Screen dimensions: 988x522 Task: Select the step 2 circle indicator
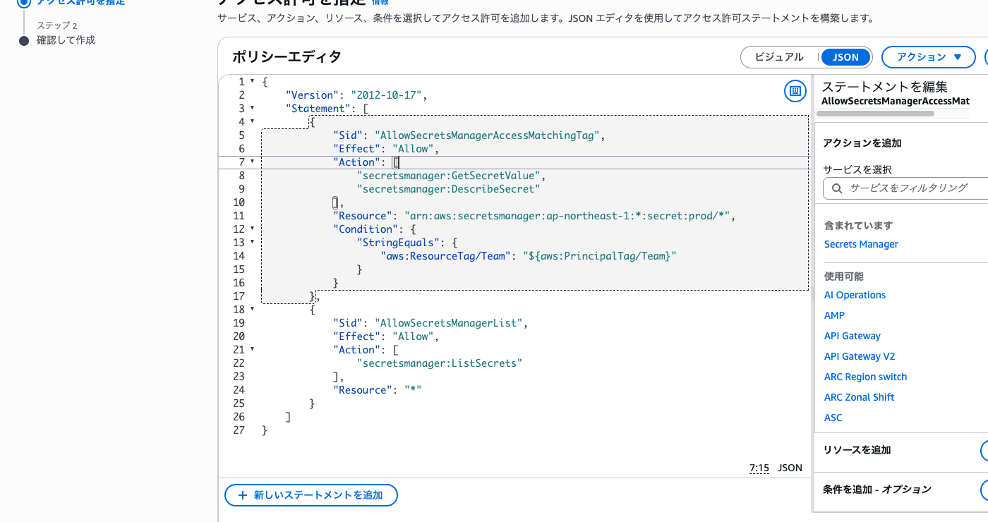(x=24, y=40)
